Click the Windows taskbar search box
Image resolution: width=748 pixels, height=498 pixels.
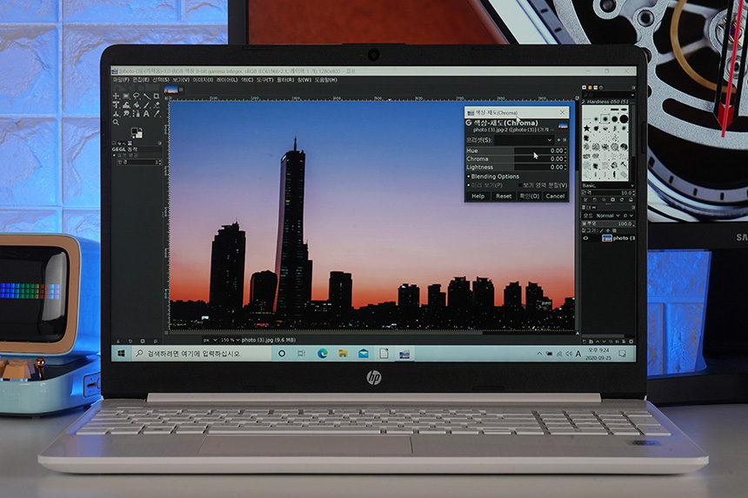(201, 354)
